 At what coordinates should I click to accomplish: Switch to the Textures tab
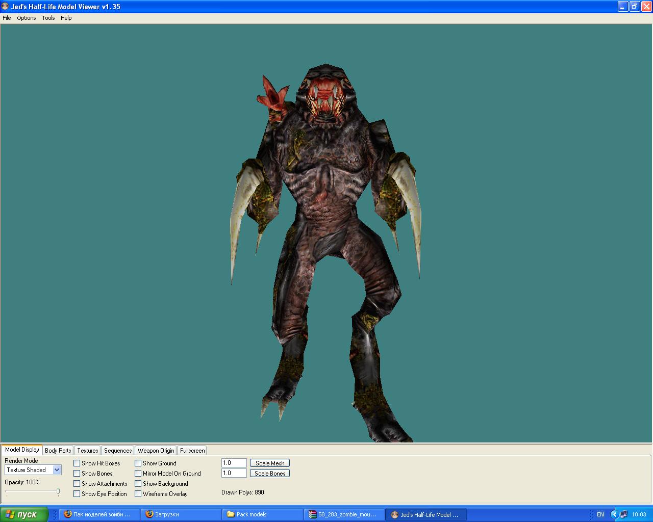88,451
